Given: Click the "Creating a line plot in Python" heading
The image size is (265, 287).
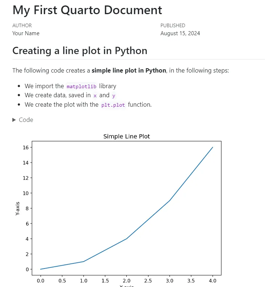Looking at the screenshot, I should [80, 50].
